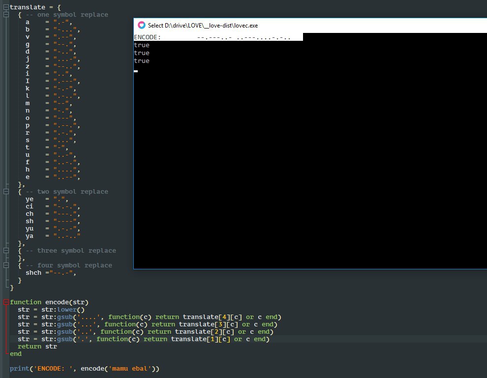The height and width of the screenshot is (378, 487).
Task: Place cursor on the 'f' mapping line
Action: pos(53,162)
